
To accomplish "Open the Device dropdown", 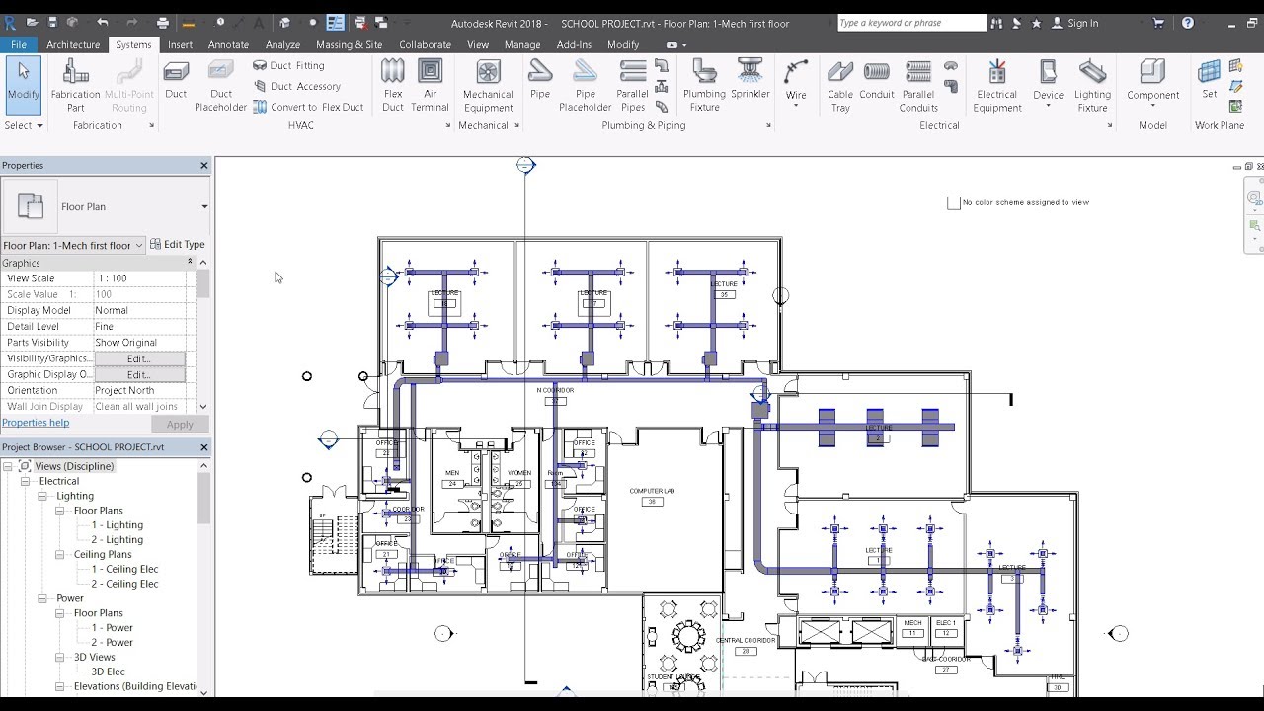I will coord(1049,106).
